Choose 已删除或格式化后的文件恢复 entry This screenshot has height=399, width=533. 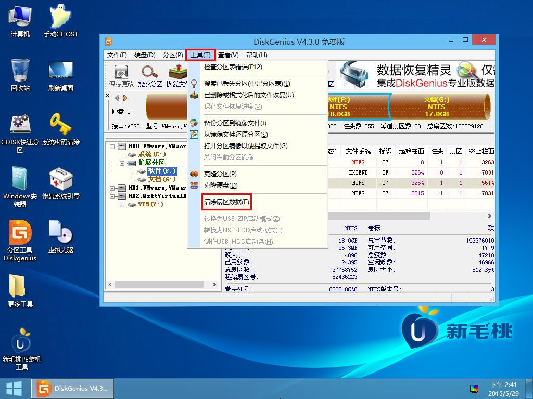(258, 95)
